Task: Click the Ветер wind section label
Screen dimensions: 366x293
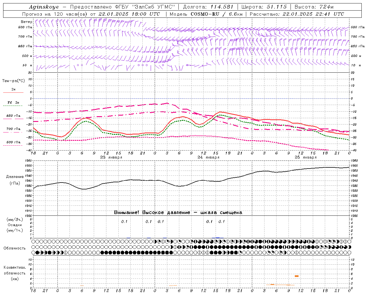Action: pyautogui.click(x=26, y=22)
